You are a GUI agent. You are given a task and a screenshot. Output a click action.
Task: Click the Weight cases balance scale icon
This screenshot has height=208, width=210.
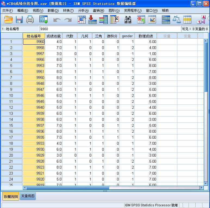tap(177, 20)
